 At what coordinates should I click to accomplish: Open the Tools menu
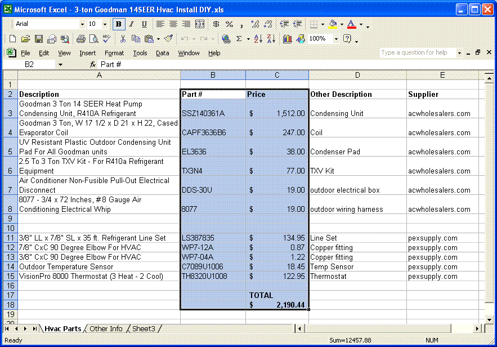(x=140, y=54)
